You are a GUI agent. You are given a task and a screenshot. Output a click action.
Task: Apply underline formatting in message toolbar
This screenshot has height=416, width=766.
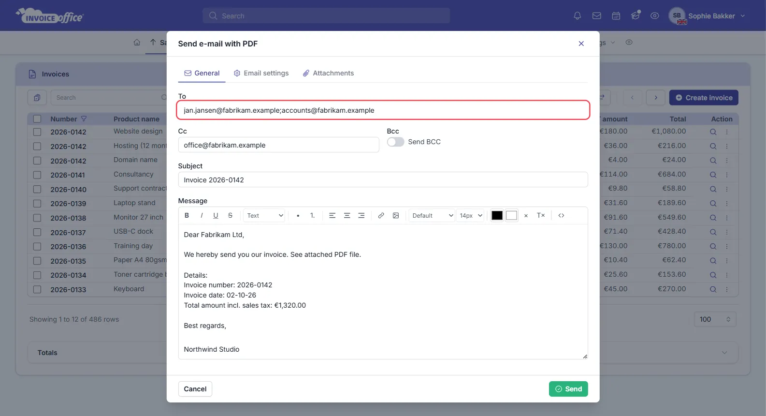click(216, 216)
